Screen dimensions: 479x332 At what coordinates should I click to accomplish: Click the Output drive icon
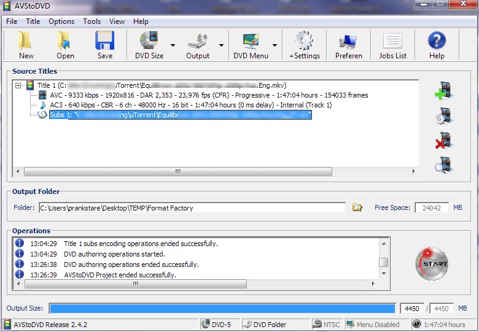point(197,41)
